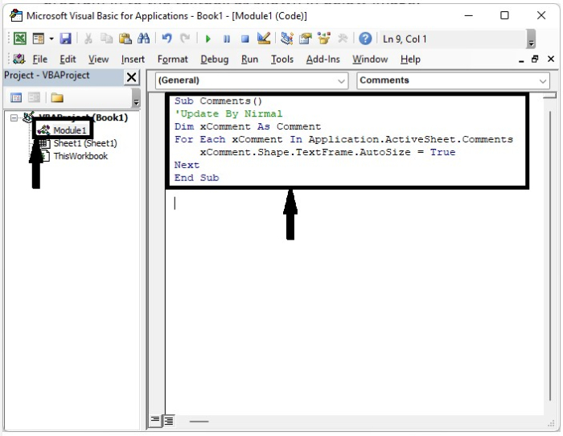563x436 pixels.
Task: Undo the last action
Action: pos(167,39)
